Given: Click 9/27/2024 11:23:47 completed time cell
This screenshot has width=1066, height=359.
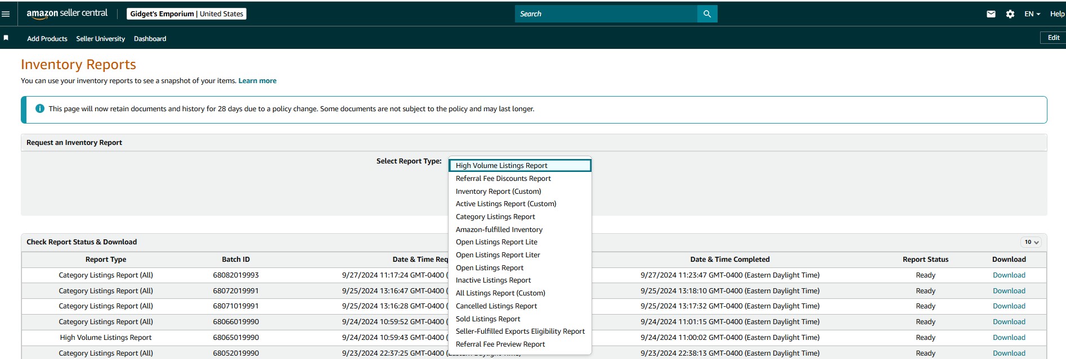Looking at the screenshot, I should (730, 275).
